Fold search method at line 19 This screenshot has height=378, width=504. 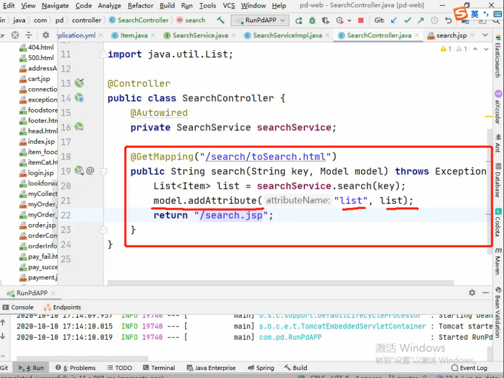[x=103, y=171]
